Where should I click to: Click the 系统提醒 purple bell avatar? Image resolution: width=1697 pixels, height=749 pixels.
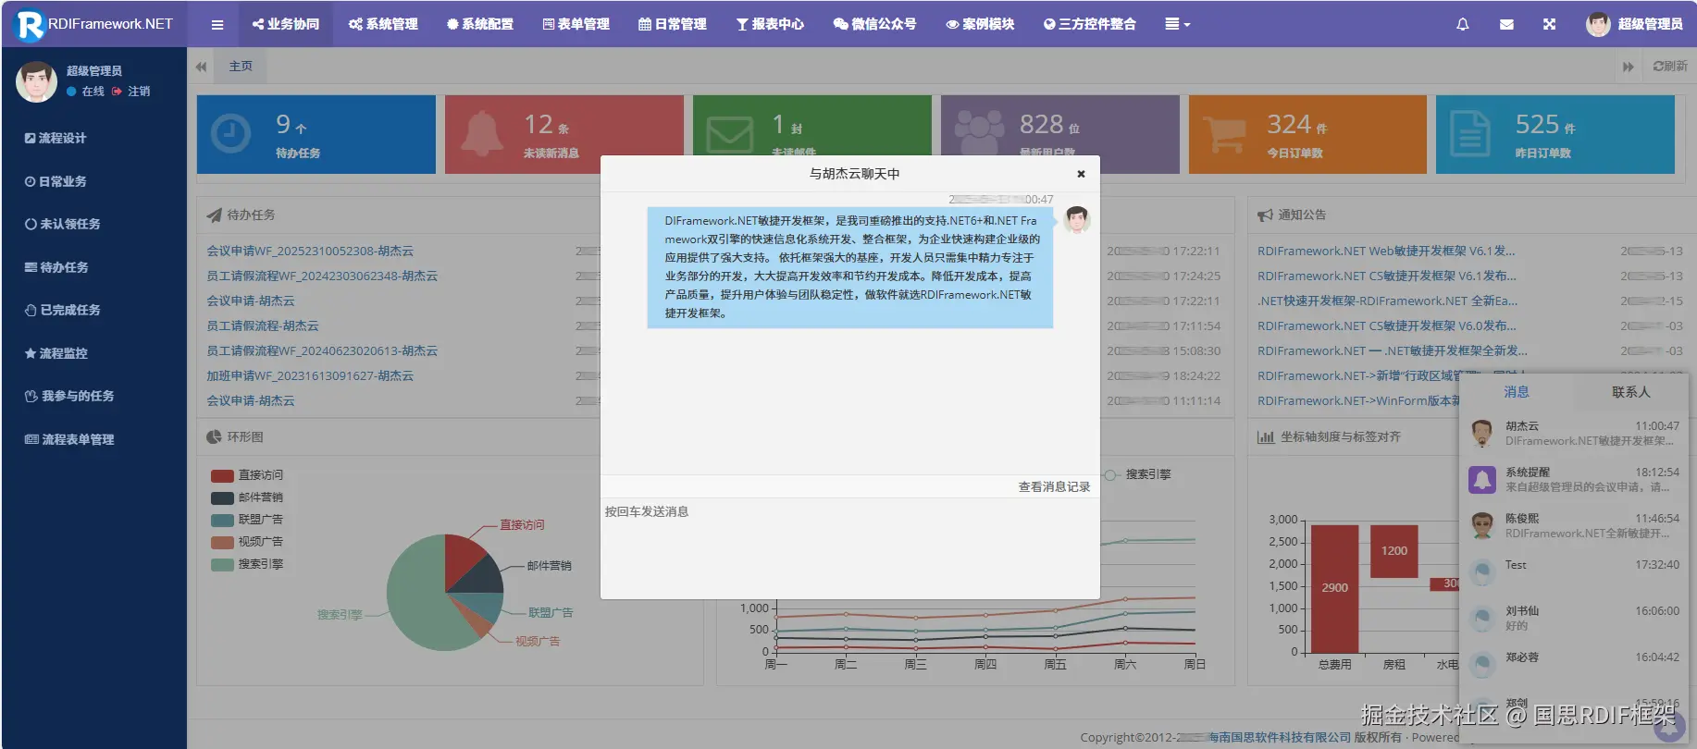(1482, 479)
